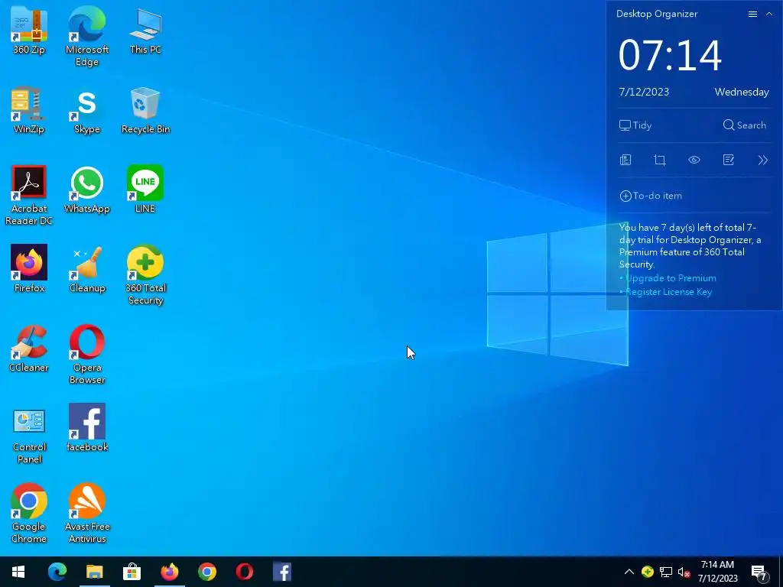This screenshot has height=587, width=783.
Task: Select the WinZip desktop shortcut
Action: click(x=29, y=110)
